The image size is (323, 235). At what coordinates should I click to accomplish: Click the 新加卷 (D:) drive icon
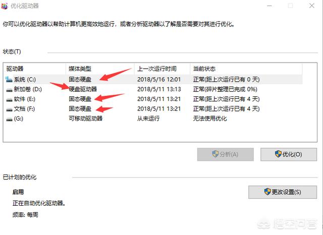(x=9, y=90)
